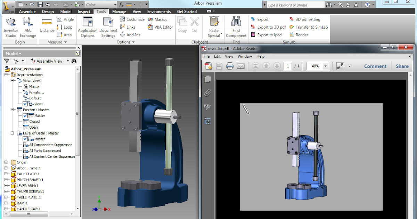
Task: Switch to the Manage ribbon tab
Action: [119, 11]
